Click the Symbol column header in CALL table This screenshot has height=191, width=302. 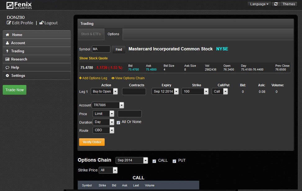[x=87, y=185]
